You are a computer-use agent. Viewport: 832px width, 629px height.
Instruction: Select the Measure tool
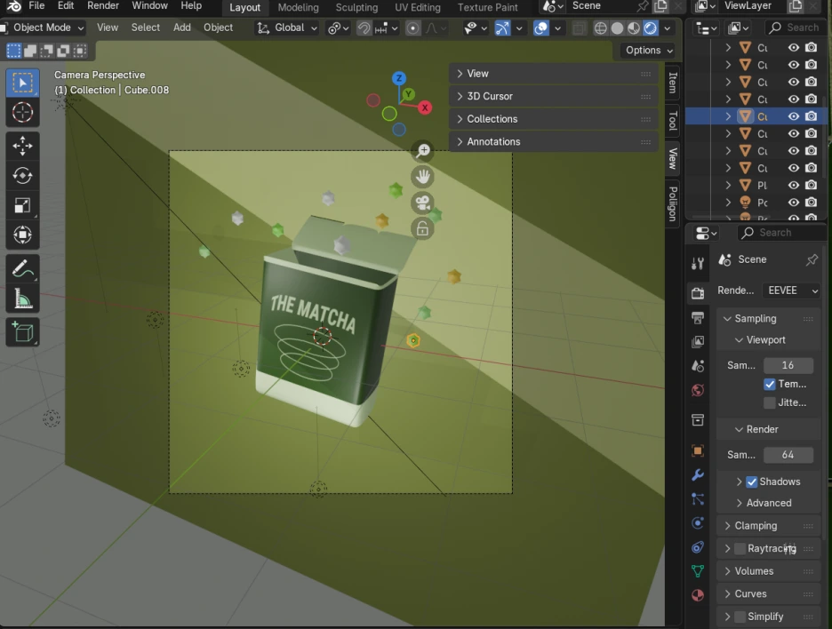pos(22,299)
